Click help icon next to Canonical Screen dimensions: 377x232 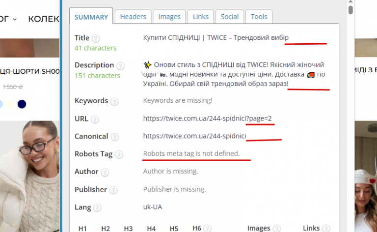point(115,137)
